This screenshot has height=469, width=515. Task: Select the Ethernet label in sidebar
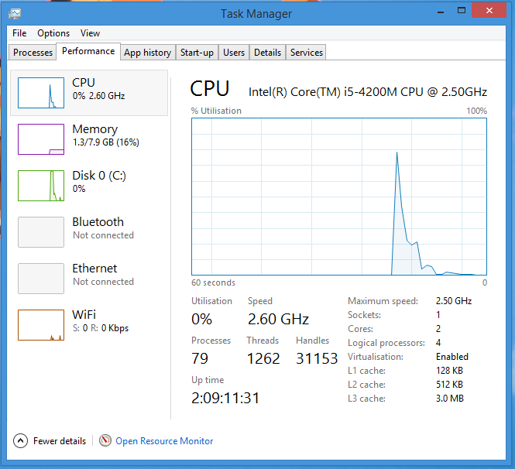pyautogui.click(x=94, y=268)
